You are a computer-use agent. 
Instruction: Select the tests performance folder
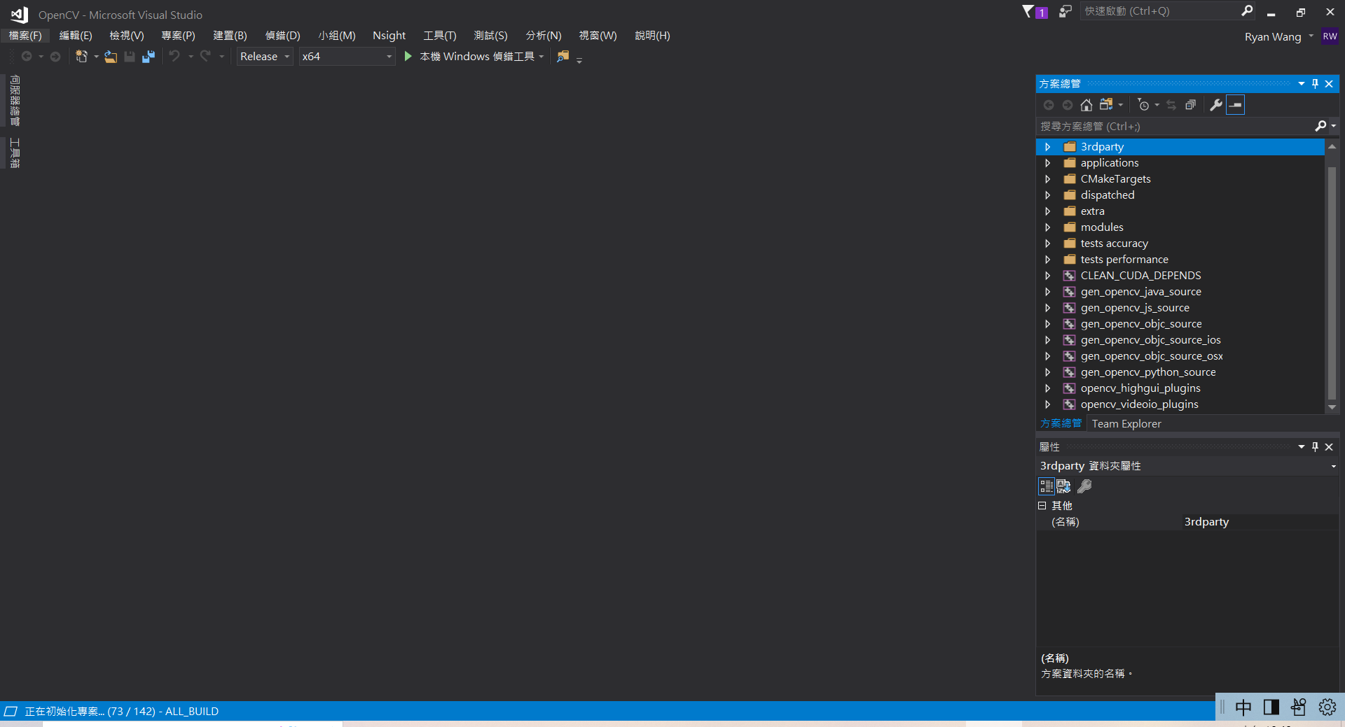click(x=1124, y=260)
